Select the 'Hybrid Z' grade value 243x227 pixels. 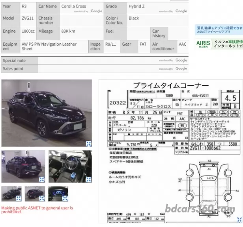pyautogui.click(x=136, y=6)
